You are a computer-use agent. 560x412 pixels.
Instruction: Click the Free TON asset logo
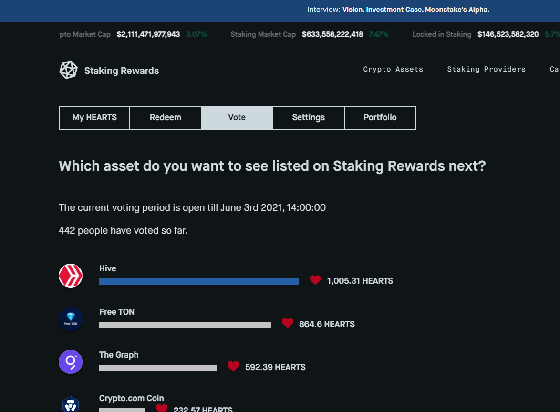tap(71, 319)
